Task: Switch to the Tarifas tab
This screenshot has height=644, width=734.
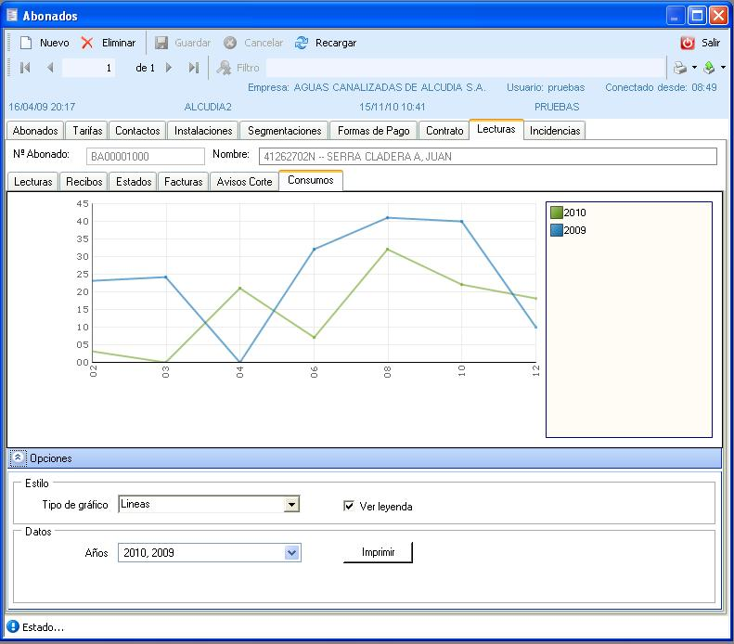Action: pos(87,131)
